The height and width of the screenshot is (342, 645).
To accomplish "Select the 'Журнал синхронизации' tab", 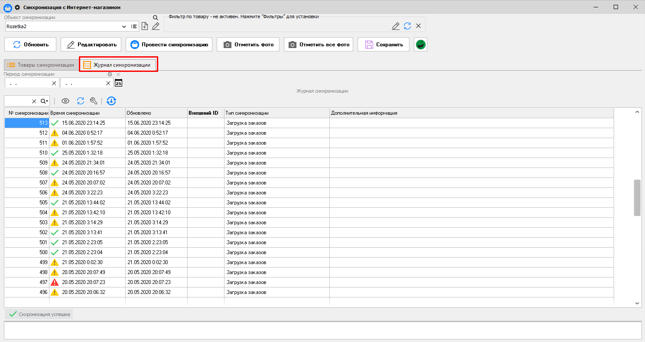I will click(118, 65).
